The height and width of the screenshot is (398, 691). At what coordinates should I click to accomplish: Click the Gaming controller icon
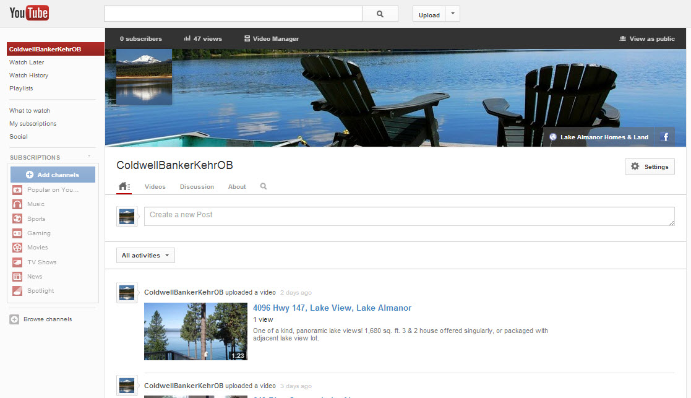click(17, 233)
